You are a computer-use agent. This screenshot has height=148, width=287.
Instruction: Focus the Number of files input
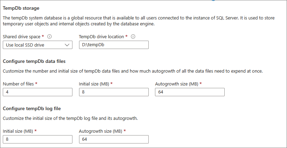pyautogui.click(x=37, y=92)
